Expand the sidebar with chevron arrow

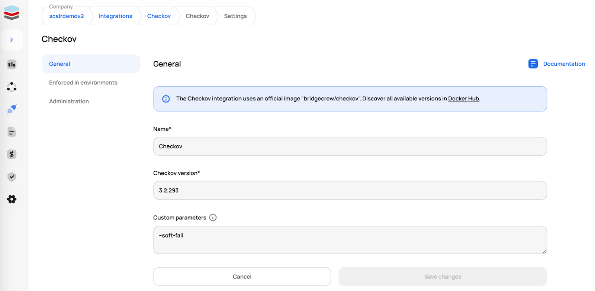pyautogui.click(x=12, y=40)
